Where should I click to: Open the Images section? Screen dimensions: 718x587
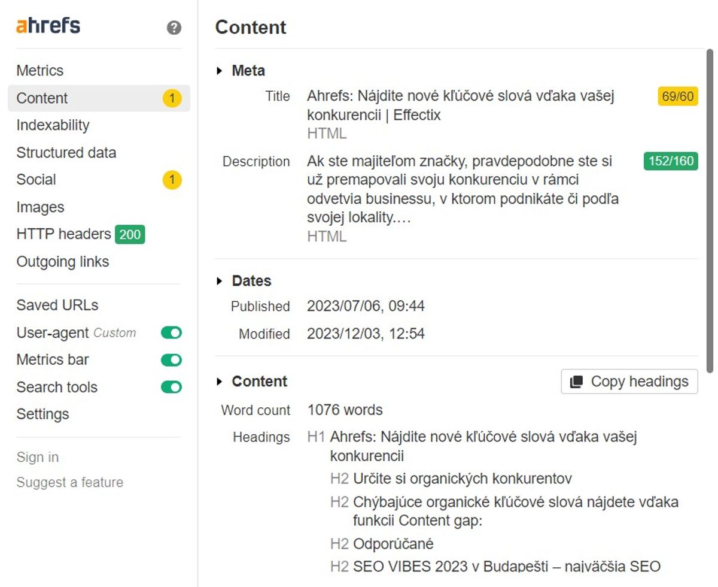click(x=40, y=207)
